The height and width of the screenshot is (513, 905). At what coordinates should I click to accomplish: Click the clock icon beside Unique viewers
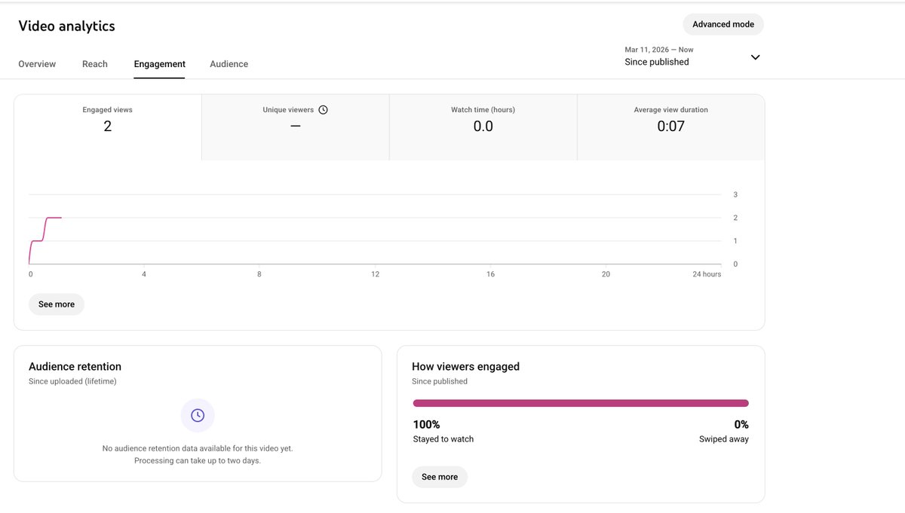pyautogui.click(x=323, y=110)
